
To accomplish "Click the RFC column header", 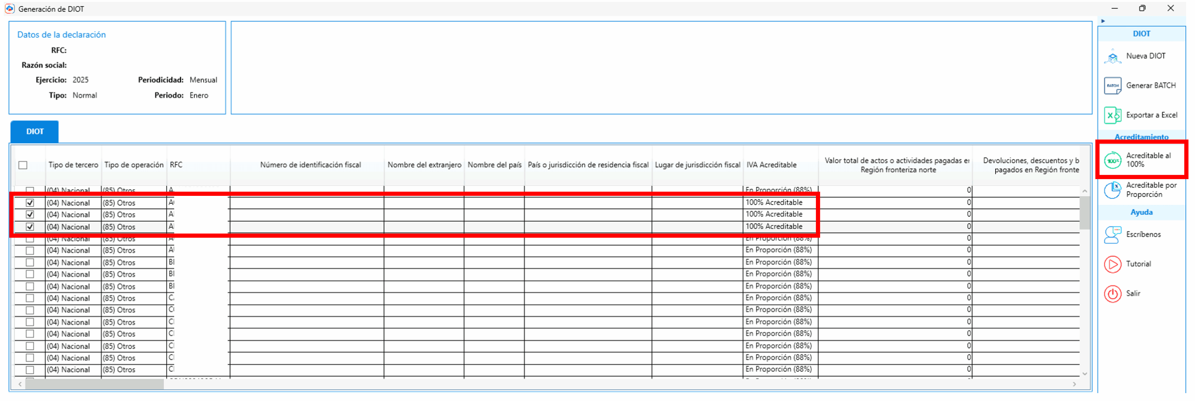I will coord(176,165).
